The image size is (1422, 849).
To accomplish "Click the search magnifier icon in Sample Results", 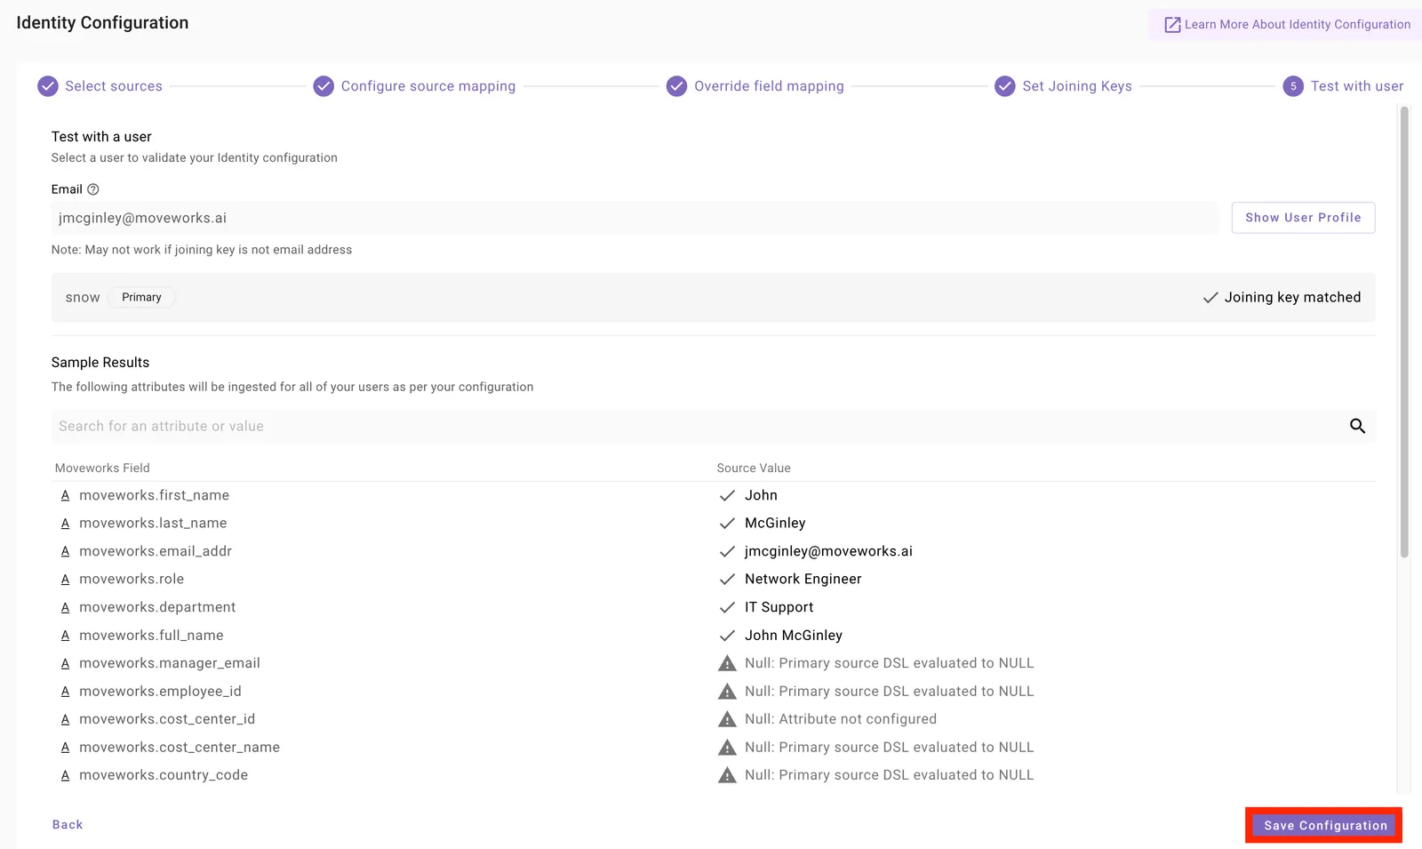I will 1357,426.
